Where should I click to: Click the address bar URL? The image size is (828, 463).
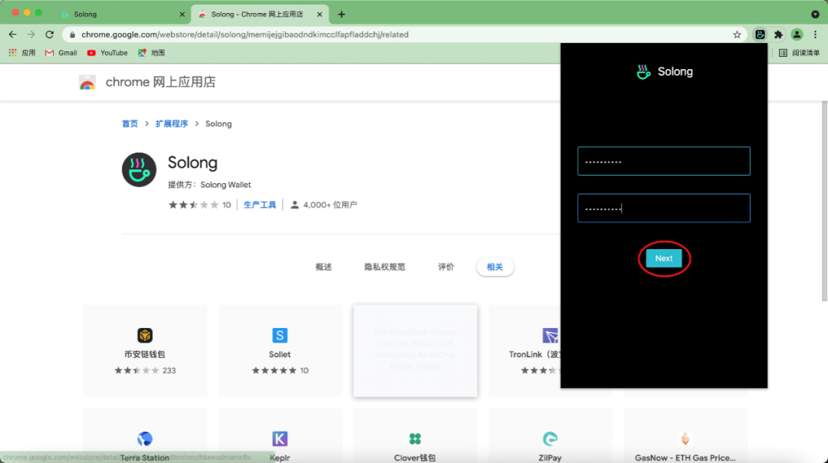[x=245, y=34]
